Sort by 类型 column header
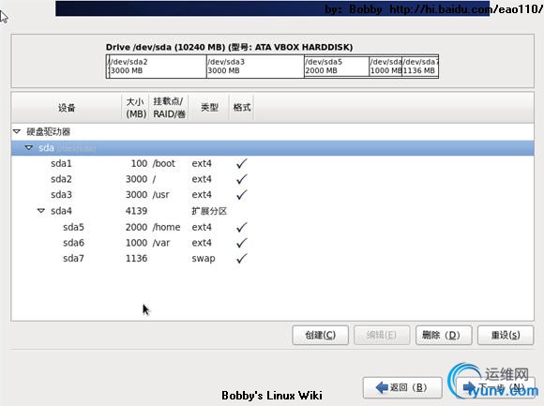 209,108
